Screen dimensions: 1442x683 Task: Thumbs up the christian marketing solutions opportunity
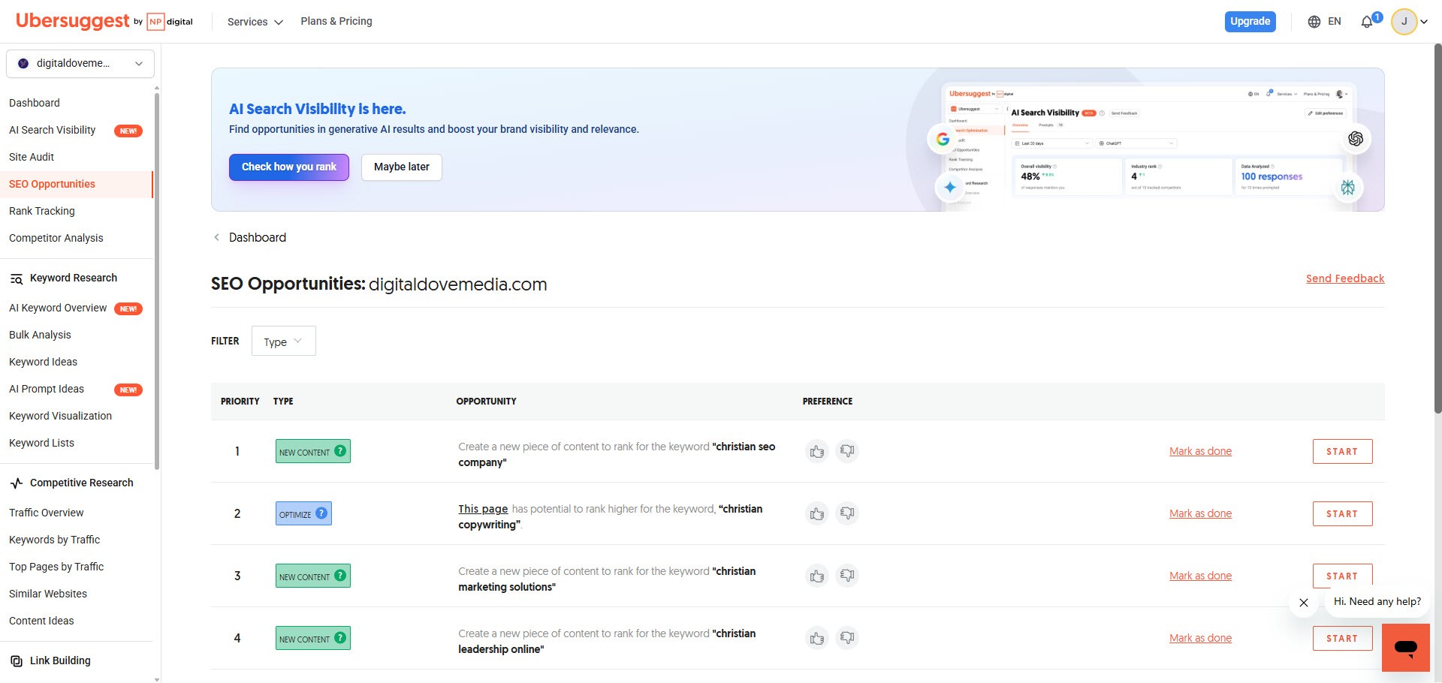coord(816,576)
